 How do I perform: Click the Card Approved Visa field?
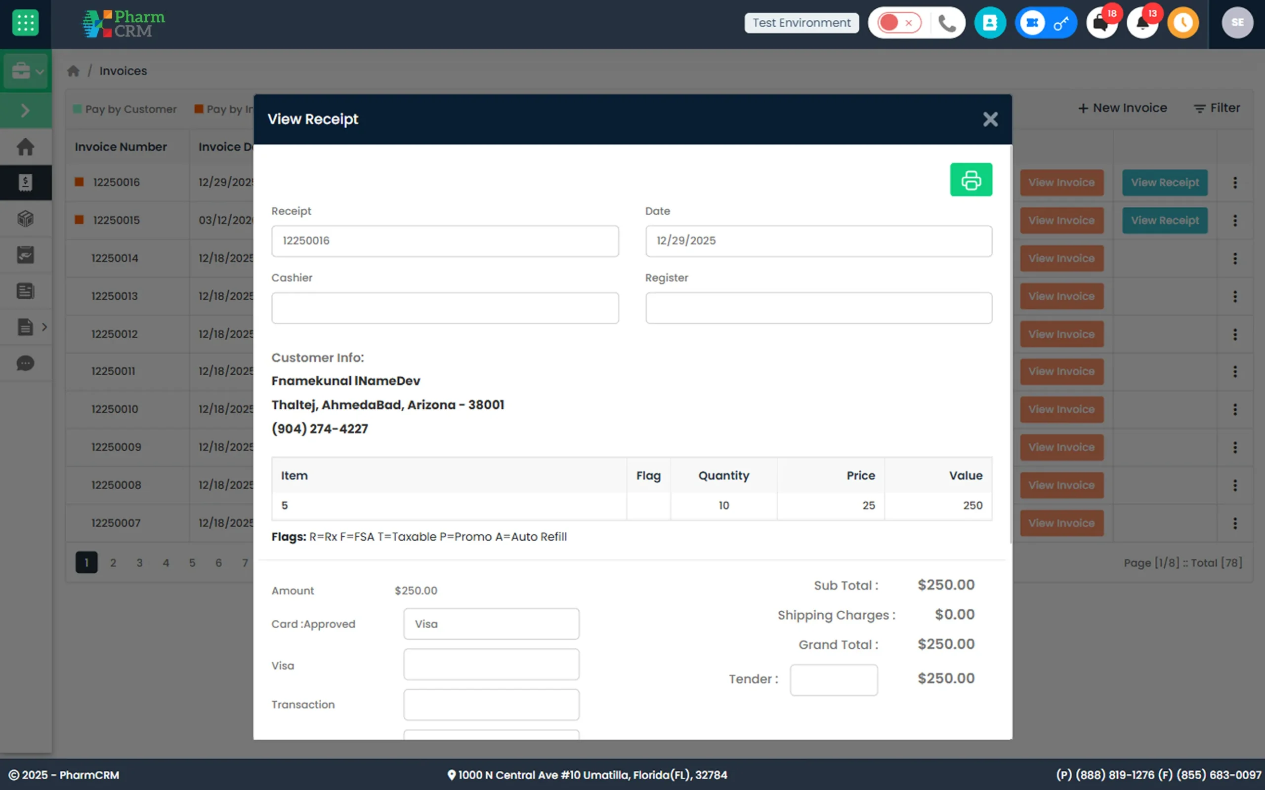point(491,624)
